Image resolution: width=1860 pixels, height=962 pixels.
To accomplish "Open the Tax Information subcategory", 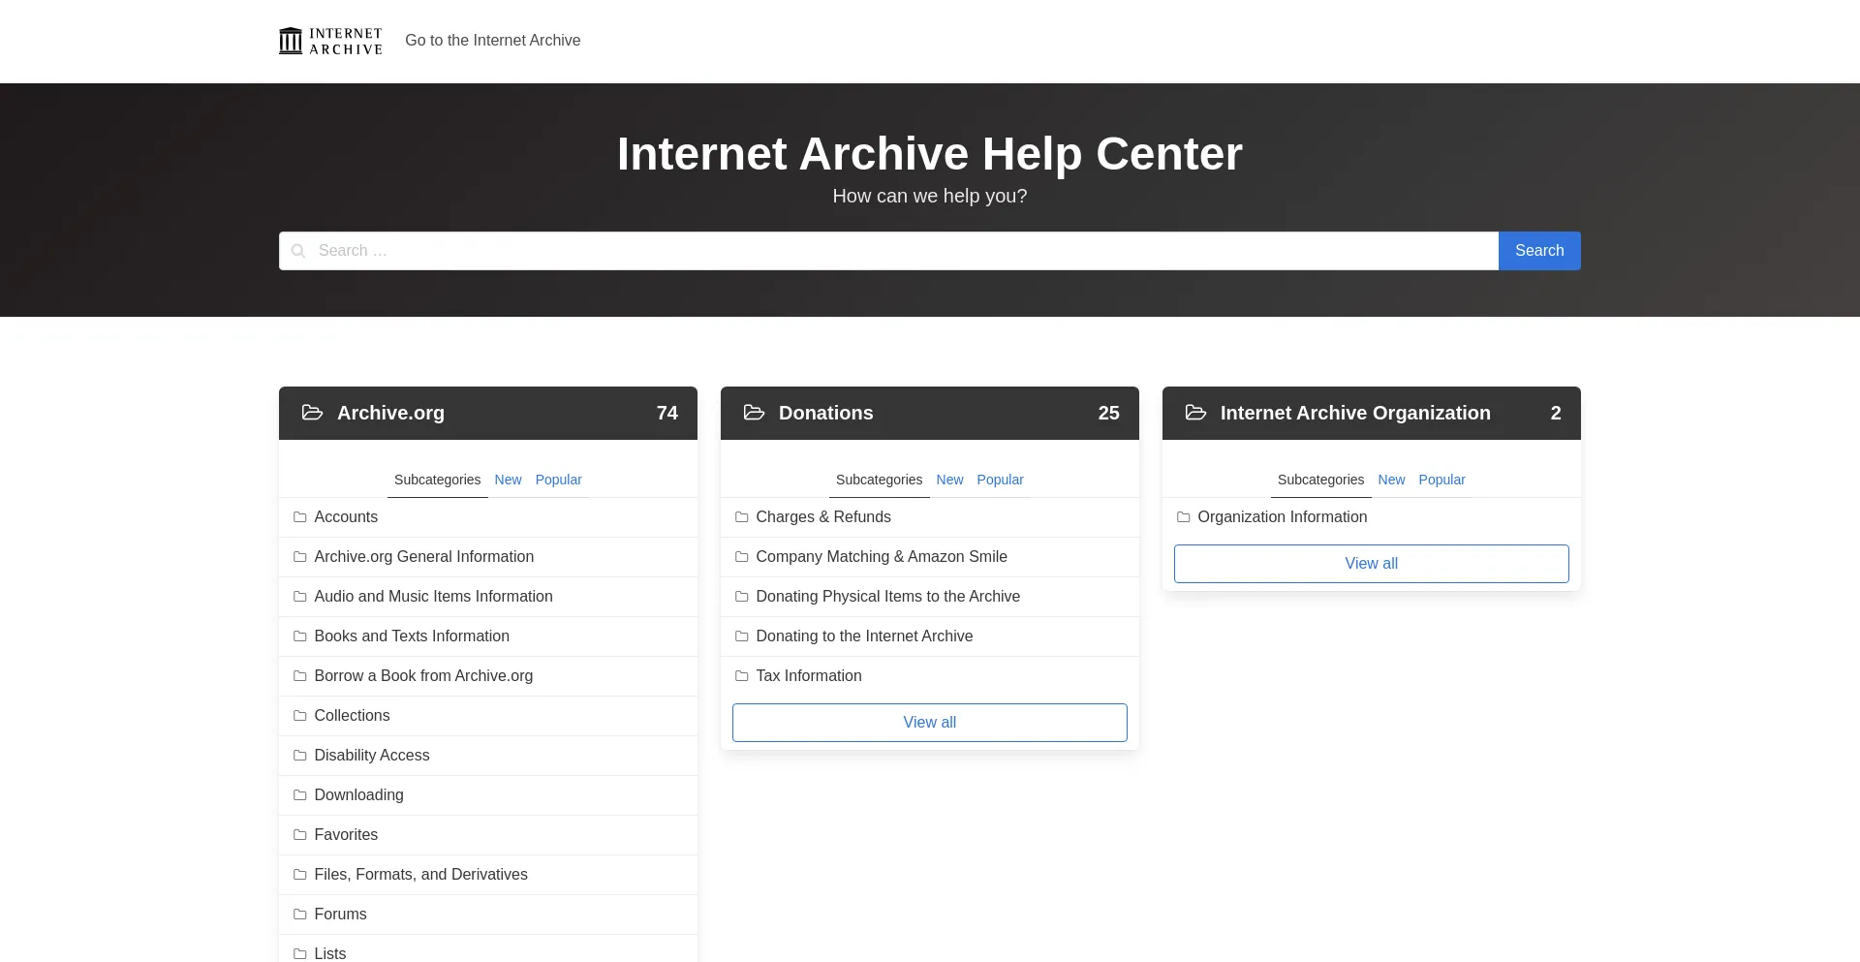I will [x=809, y=676].
